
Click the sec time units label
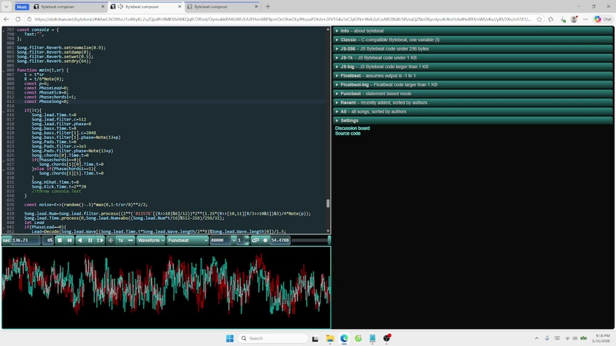(6, 240)
